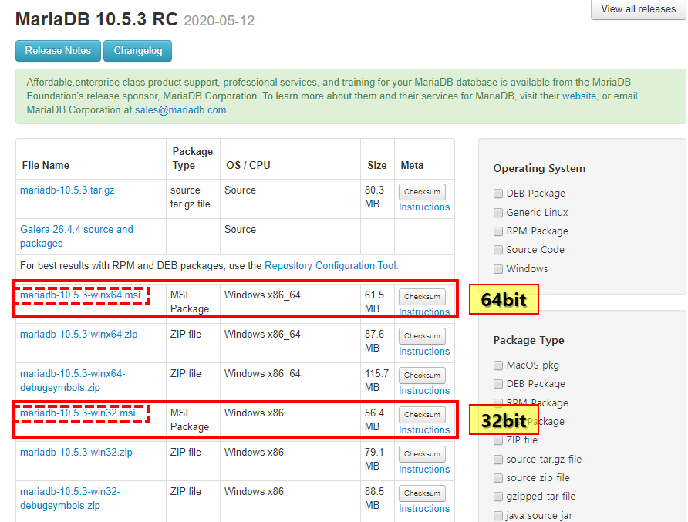
Task: Open the Release Notes button
Action: (58, 51)
